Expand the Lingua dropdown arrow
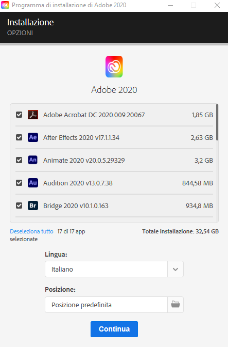The image size is (228, 347). click(176, 269)
